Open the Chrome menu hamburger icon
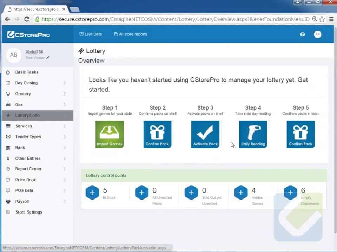337x252 pixels. (x=331, y=19)
